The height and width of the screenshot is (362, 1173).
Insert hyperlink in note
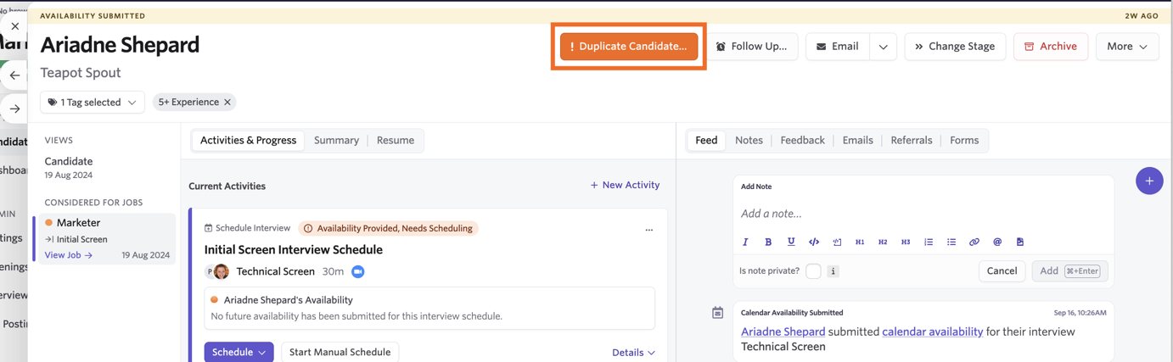tap(974, 242)
